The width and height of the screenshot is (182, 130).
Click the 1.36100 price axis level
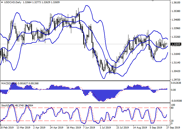point(176,3)
